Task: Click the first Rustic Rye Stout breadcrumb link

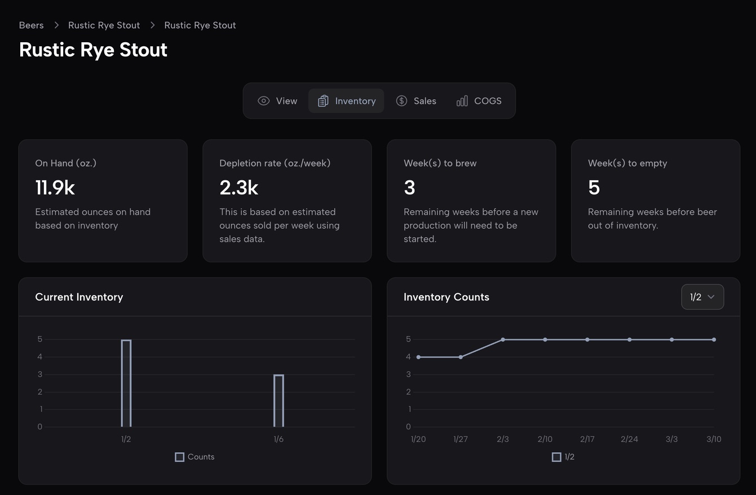Action: pos(104,25)
